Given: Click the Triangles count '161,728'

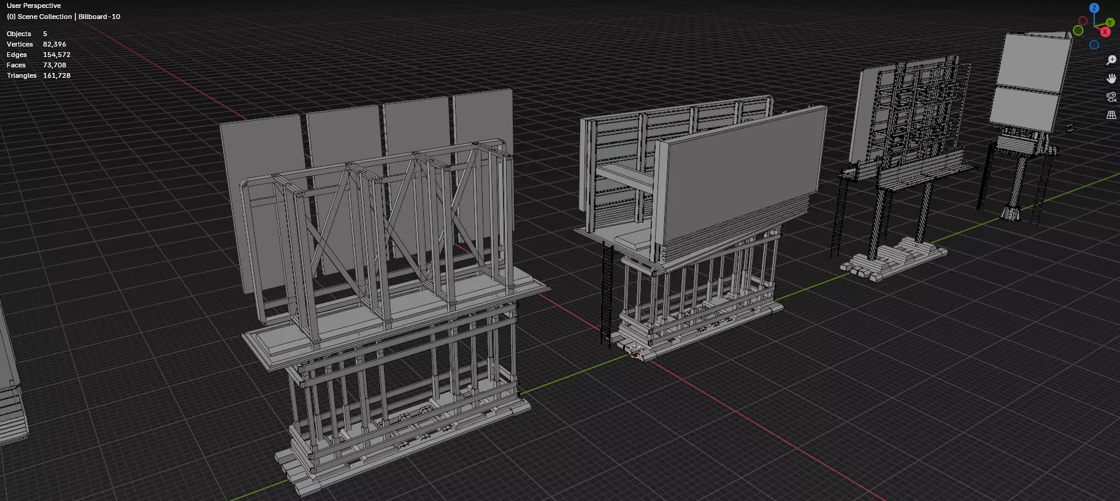Looking at the screenshot, I should tap(56, 75).
